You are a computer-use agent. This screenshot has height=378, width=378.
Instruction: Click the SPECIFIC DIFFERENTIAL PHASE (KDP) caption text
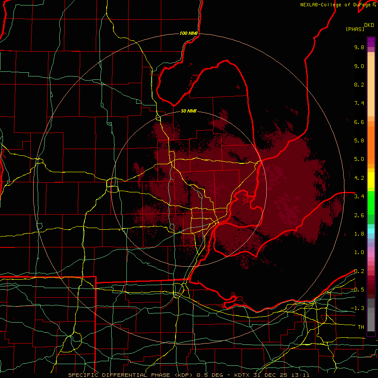pos(131,375)
